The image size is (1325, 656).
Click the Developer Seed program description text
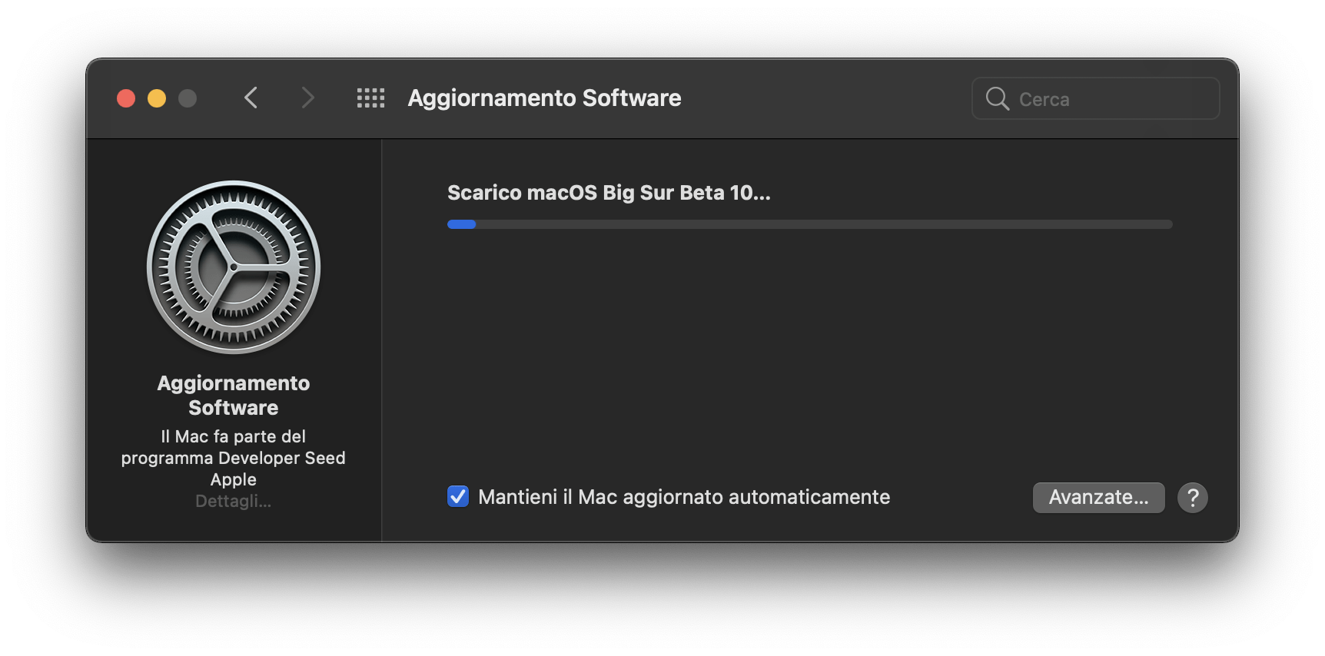click(233, 458)
